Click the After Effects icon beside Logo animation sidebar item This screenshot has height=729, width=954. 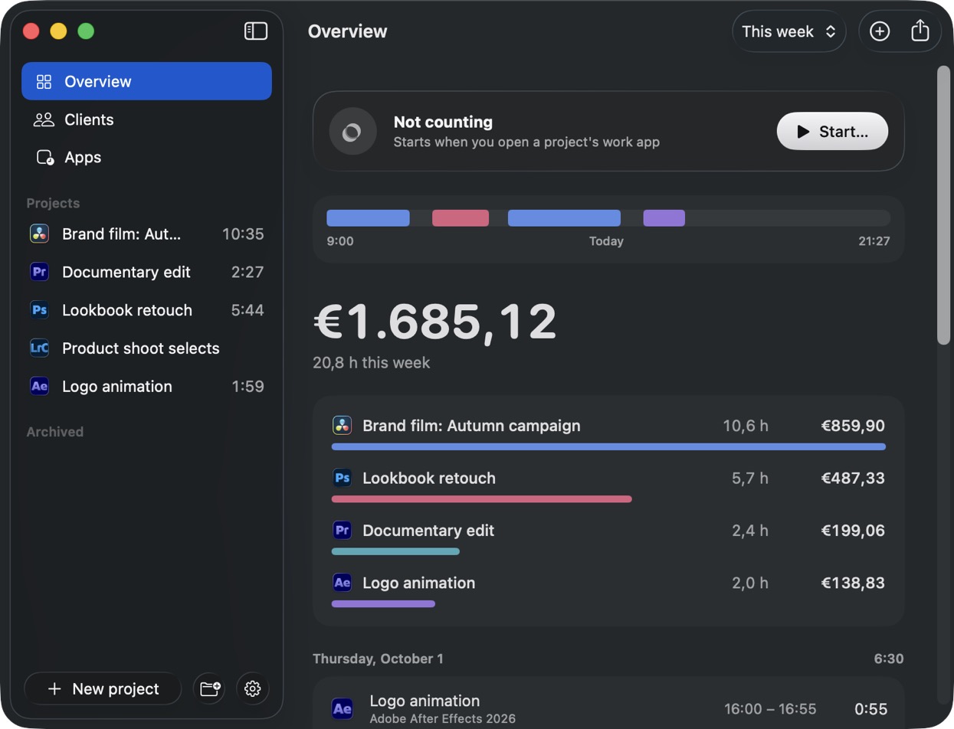tap(40, 386)
